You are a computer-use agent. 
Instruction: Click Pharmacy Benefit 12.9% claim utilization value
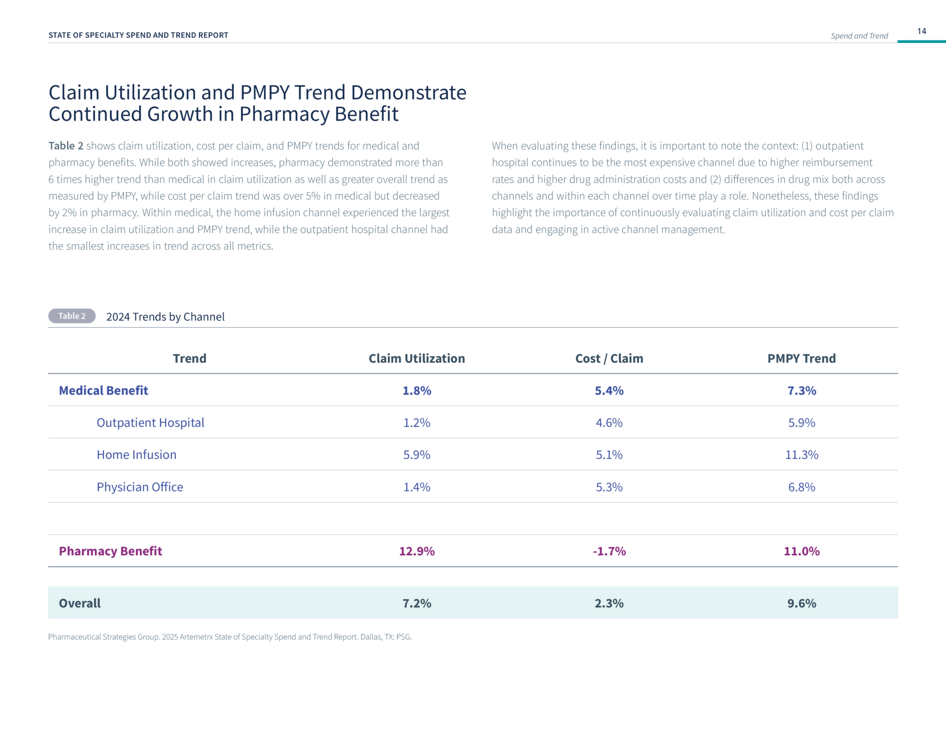tap(417, 551)
